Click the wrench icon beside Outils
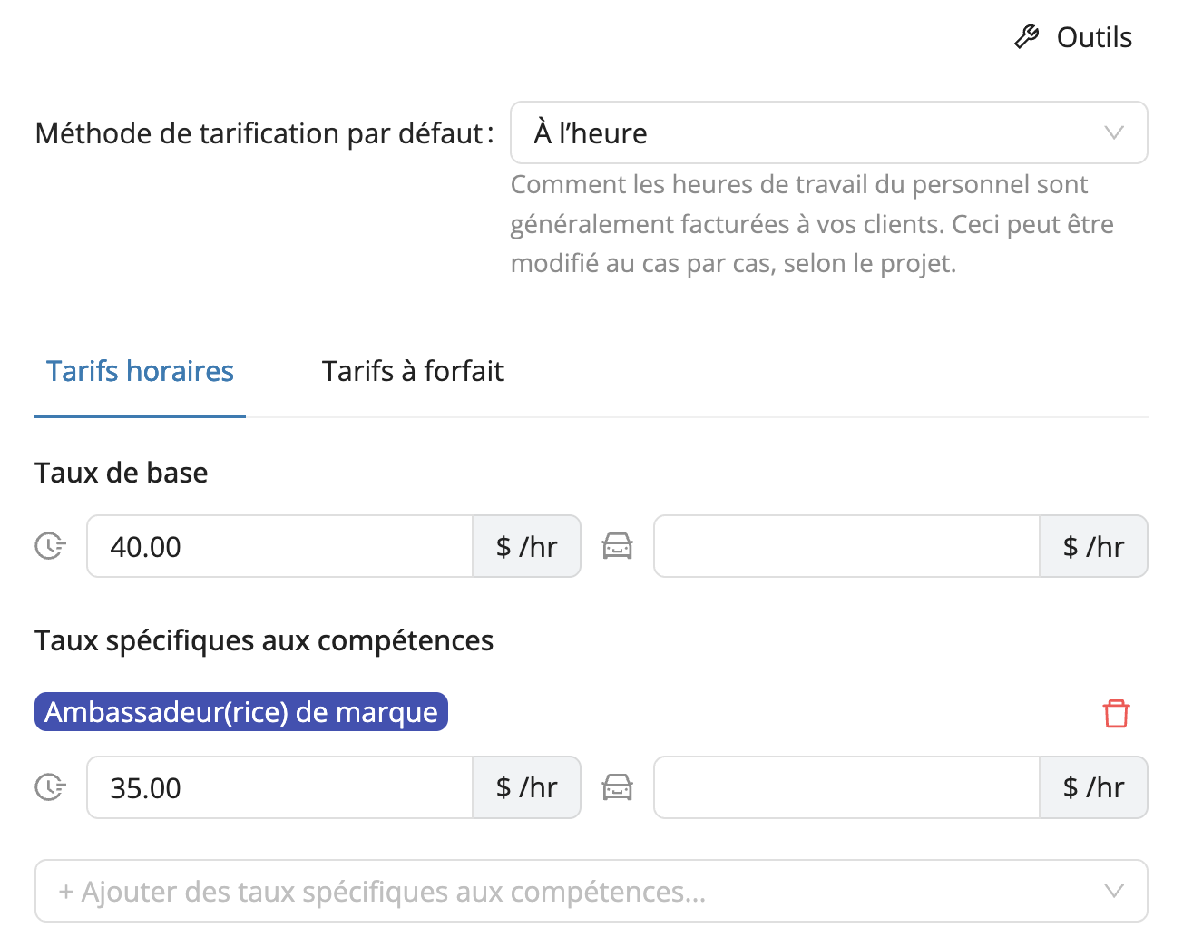Viewport: 1183px width, 947px height. (1026, 37)
